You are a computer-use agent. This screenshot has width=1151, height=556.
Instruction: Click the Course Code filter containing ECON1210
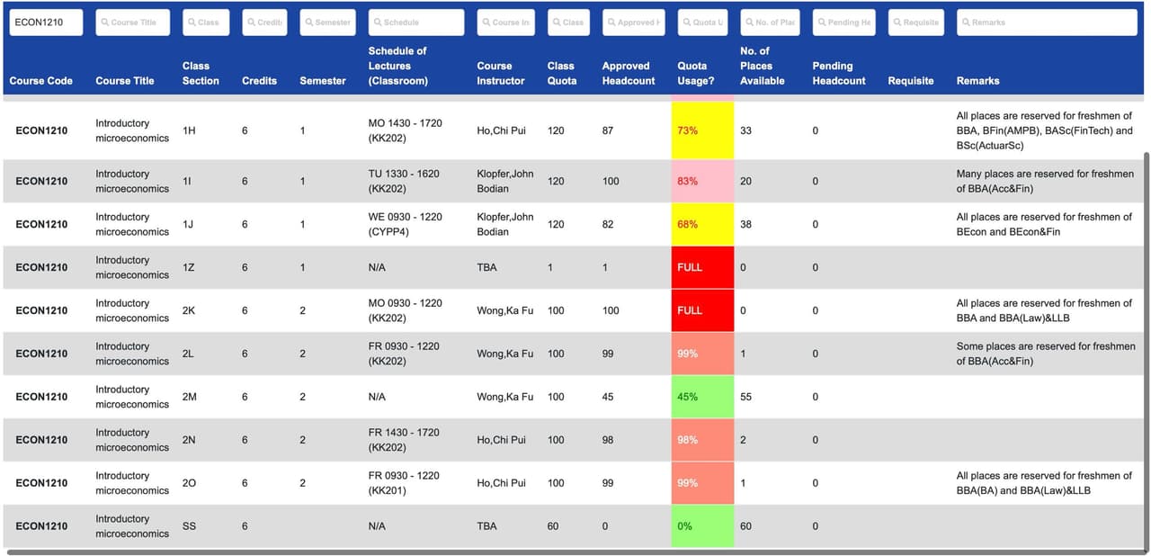46,22
